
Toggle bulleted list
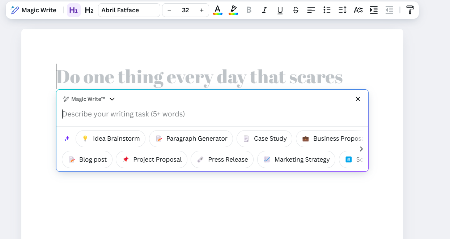point(327,10)
